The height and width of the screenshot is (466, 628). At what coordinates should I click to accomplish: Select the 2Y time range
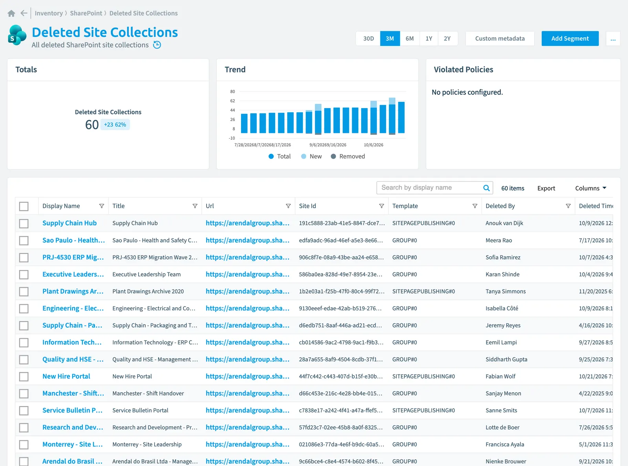click(447, 39)
